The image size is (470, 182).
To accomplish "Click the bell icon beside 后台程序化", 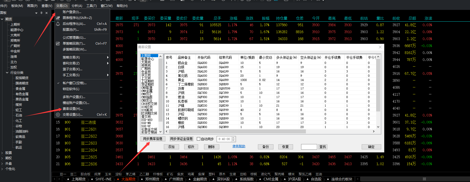I will click(58, 24).
